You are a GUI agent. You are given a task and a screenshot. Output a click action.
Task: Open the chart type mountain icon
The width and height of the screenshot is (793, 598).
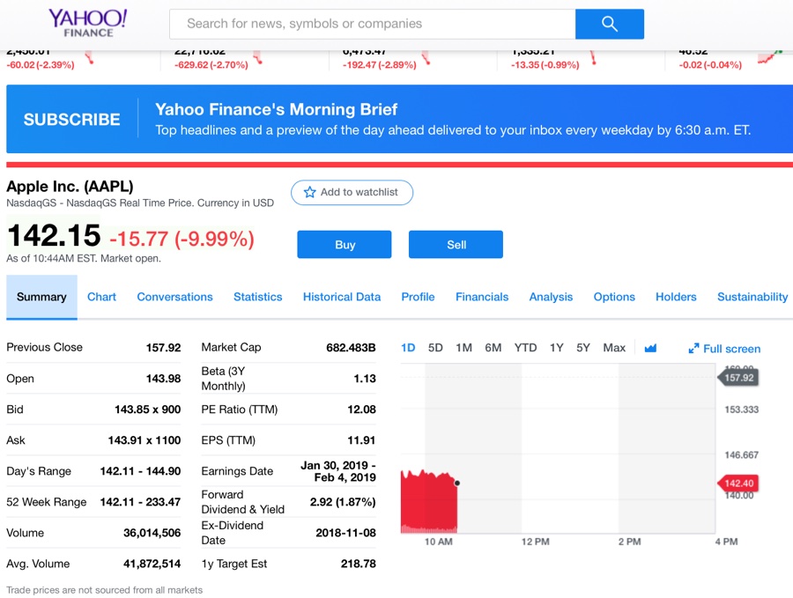click(650, 348)
